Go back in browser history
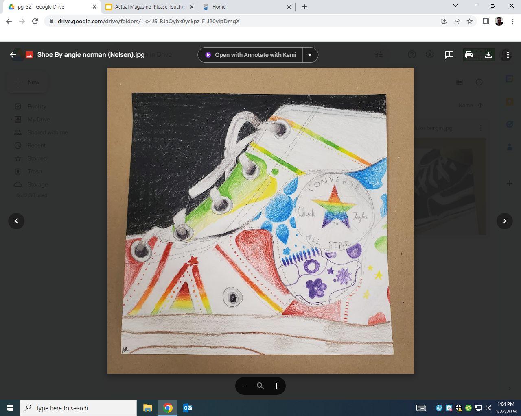 click(9, 21)
